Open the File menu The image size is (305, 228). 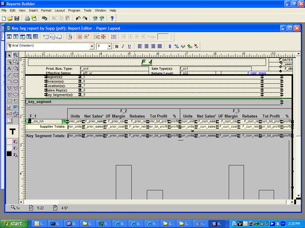point(4,10)
